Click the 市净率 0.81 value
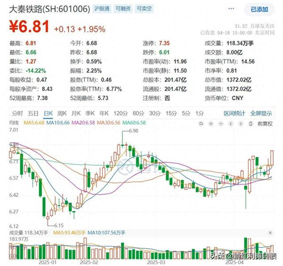 click(232, 71)
